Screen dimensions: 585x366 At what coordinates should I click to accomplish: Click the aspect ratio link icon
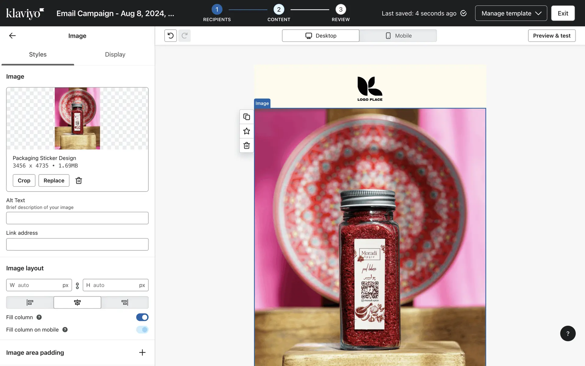(77, 285)
